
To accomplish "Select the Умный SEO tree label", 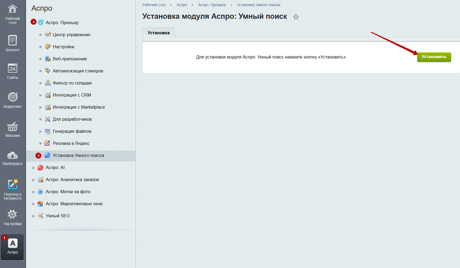I will (x=58, y=216).
